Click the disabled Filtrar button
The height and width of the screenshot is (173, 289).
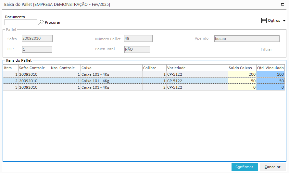point(266,49)
